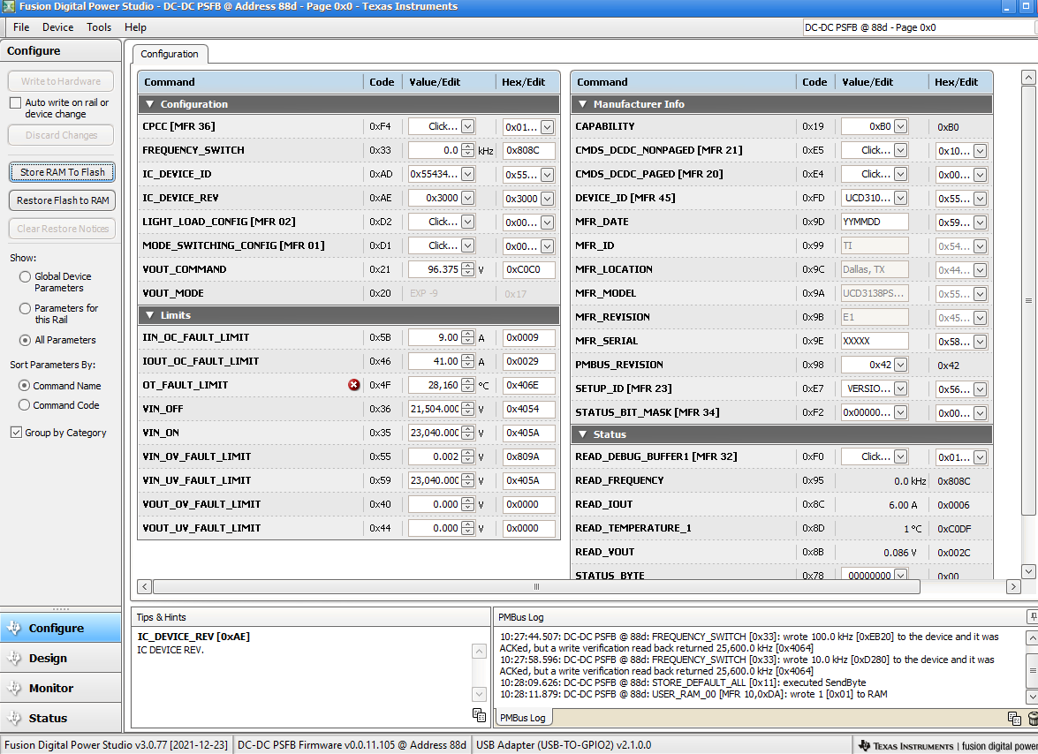1038x754 pixels.
Task: Click Clear Restore Notices button
Action: point(62,229)
